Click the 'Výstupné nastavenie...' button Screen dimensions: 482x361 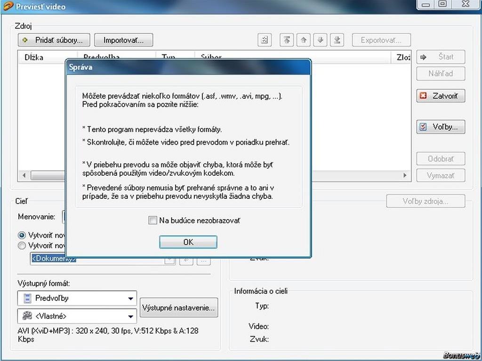(x=178, y=307)
